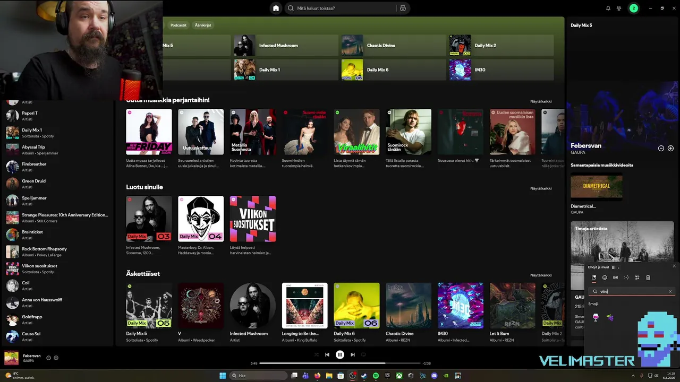Screen dimensions: 680x382
Task: Open the IM30 shortcut tile
Action: (500, 70)
